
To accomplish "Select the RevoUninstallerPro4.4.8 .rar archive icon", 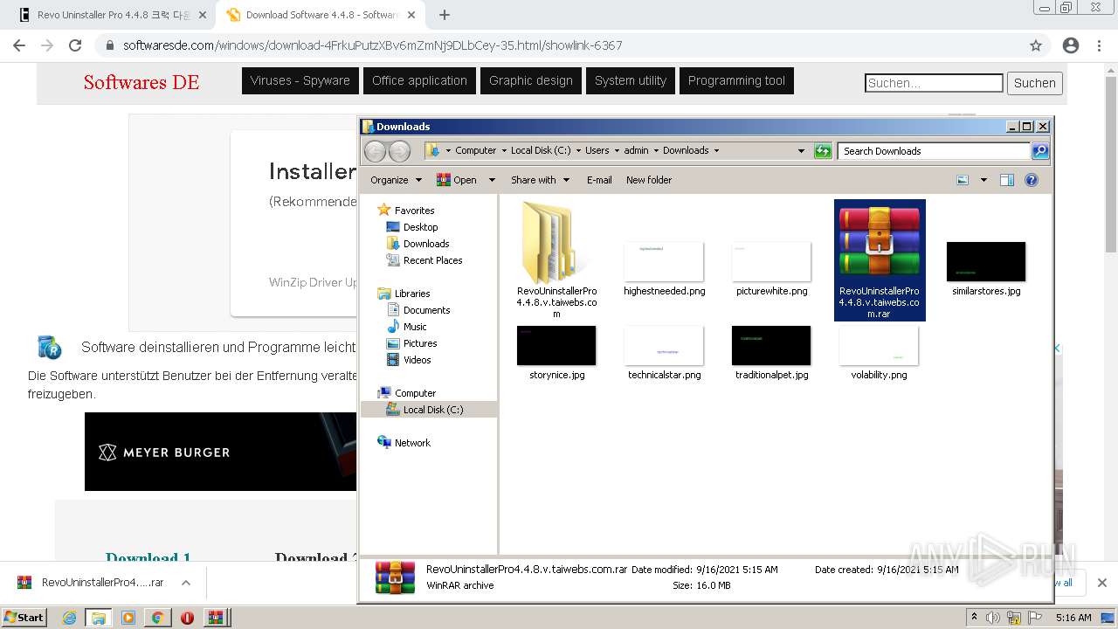I will tap(880, 243).
